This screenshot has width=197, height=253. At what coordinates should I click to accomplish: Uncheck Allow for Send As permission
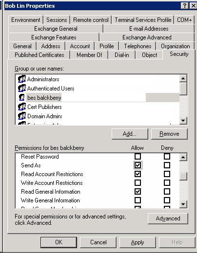pyautogui.click(x=138, y=165)
